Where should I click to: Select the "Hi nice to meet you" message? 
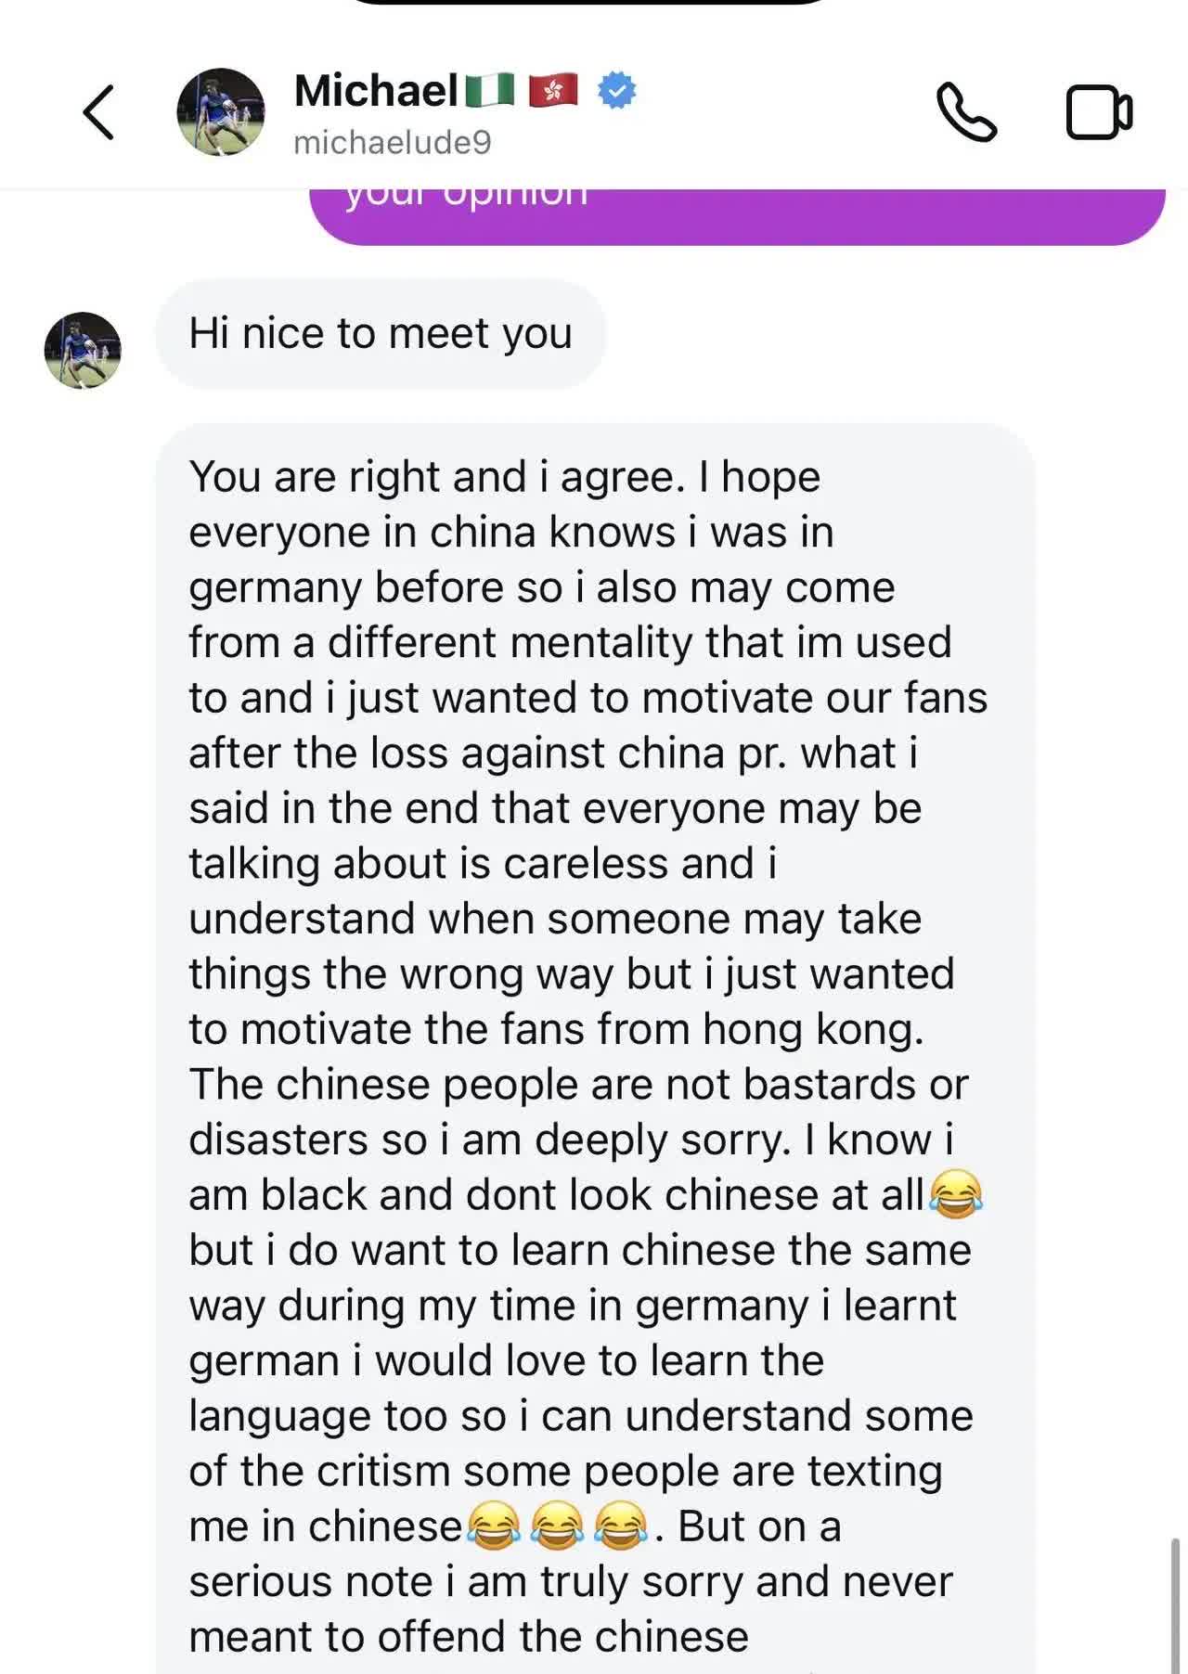coord(381,333)
